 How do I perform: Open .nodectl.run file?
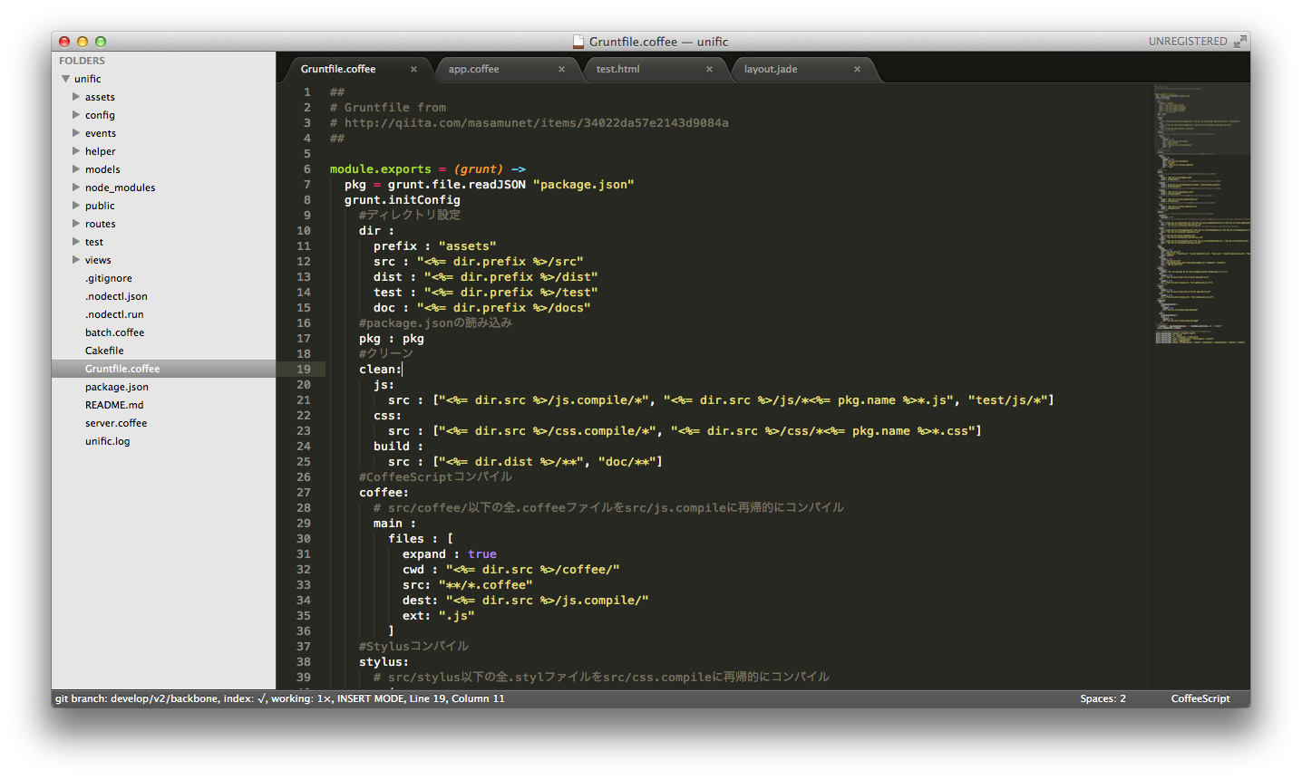point(114,314)
